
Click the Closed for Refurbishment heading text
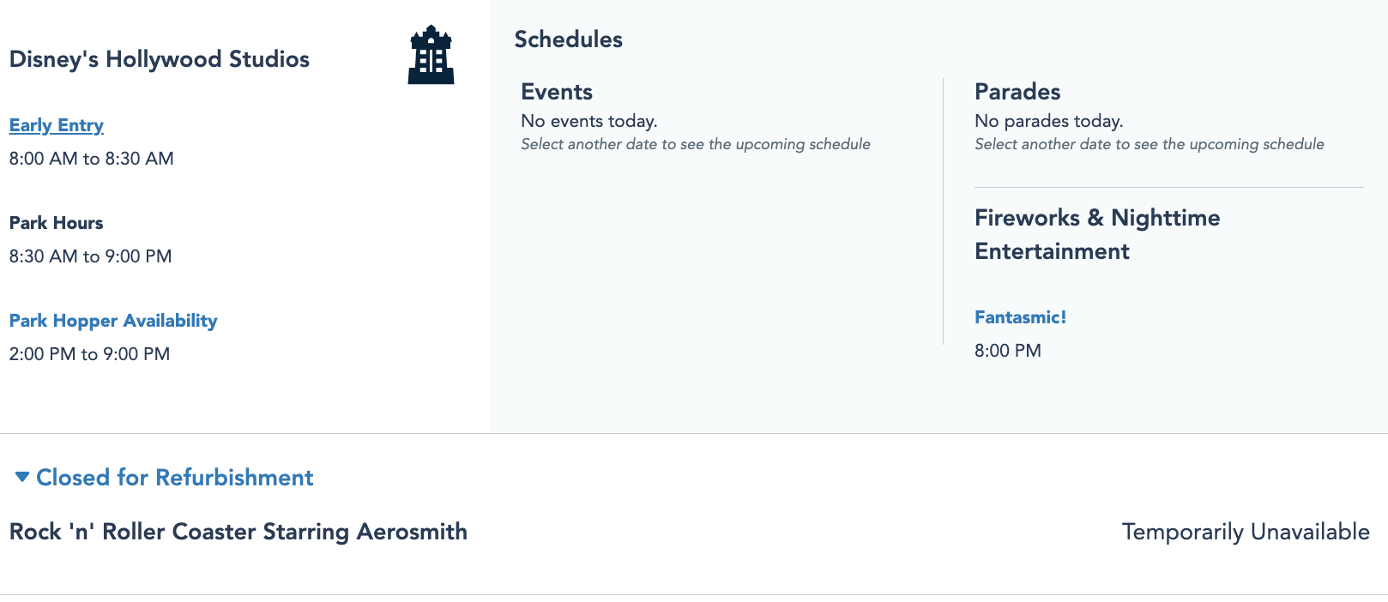pos(175,478)
